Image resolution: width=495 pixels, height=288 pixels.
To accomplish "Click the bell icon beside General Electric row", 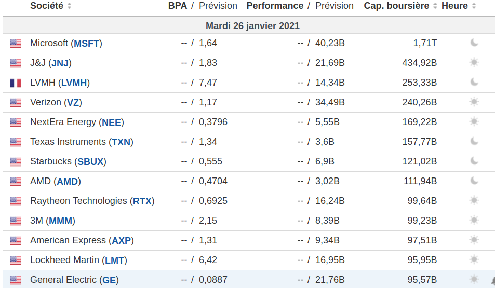I will point(493,280).
